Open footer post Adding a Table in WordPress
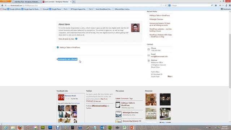Screen dimensions: 231x130 coord(128,104)
